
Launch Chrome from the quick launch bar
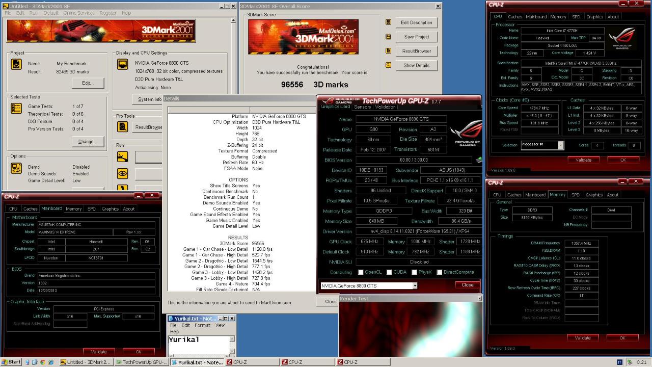coord(43,362)
